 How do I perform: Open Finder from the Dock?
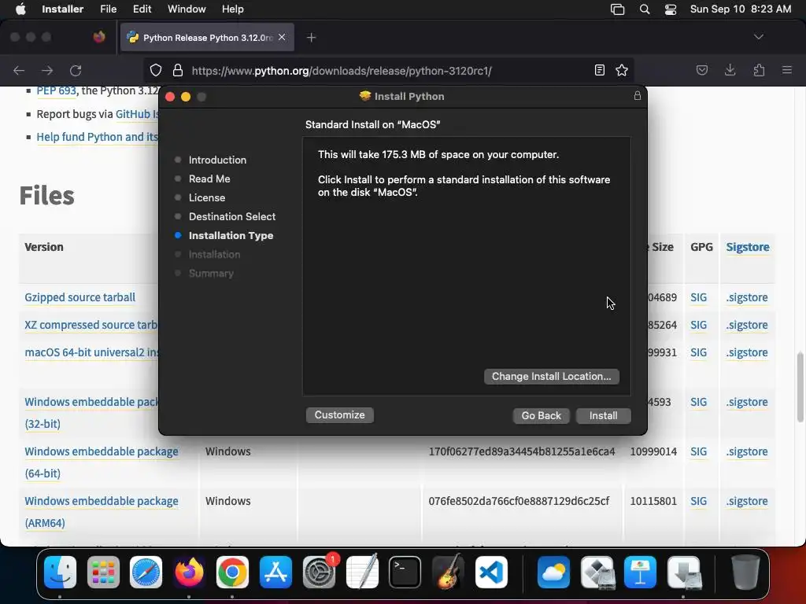click(60, 573)
